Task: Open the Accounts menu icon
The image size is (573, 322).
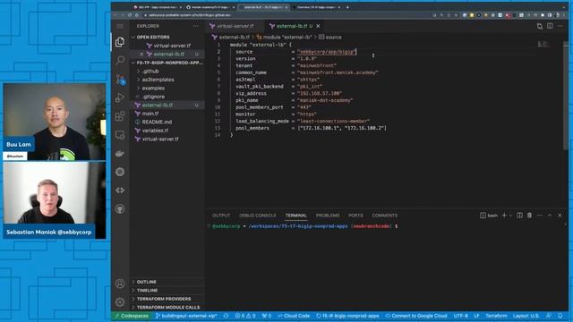Action: tap(120, 284)
